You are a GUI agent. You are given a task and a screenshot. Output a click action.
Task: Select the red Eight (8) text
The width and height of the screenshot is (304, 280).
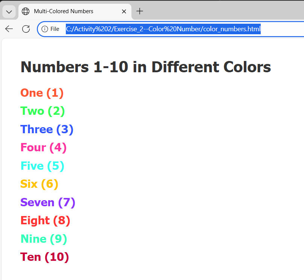point(45,221)
